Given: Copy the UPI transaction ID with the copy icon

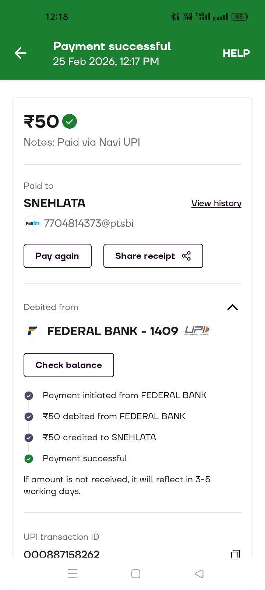Looking at the screenshot, I should click(235, 554).
